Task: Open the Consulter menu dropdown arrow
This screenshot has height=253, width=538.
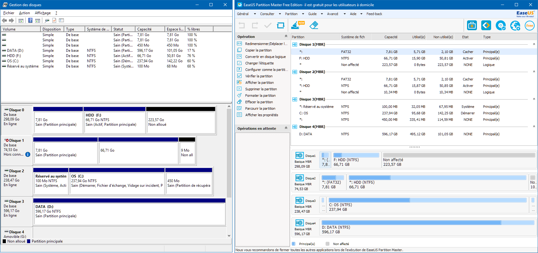Action: click(280, 14)
